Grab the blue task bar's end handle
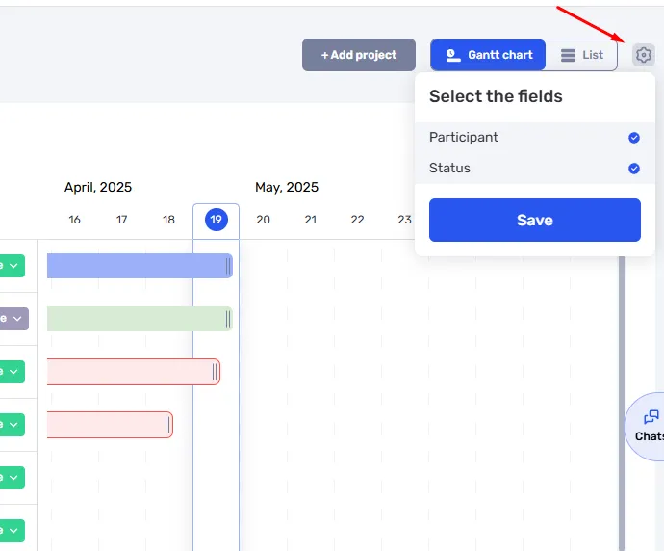664x551 pixels. click(x=228, y=266)
